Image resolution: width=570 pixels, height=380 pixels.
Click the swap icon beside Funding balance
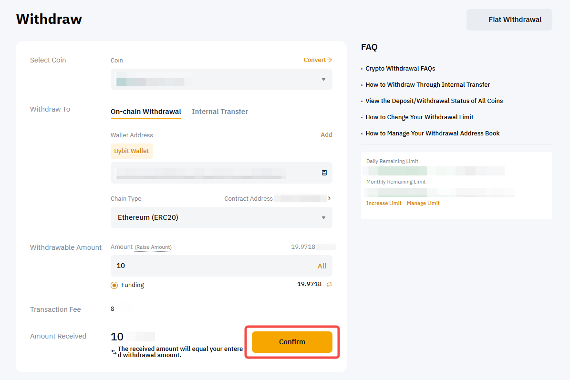(x=329, y=284)
